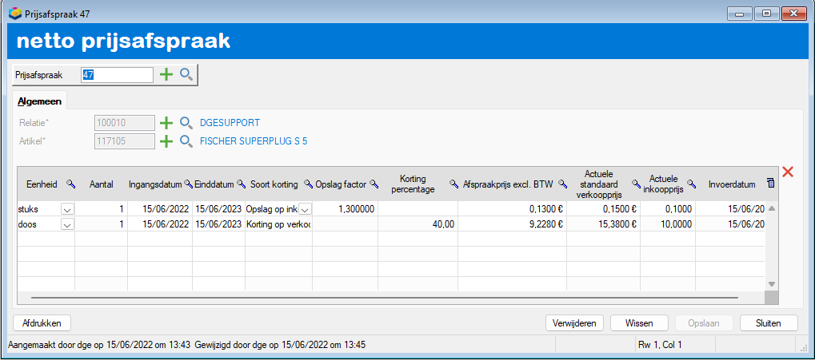
Task: Click green plus next to Relatie field
Action: pyautogui.click(x=166, y=123)
